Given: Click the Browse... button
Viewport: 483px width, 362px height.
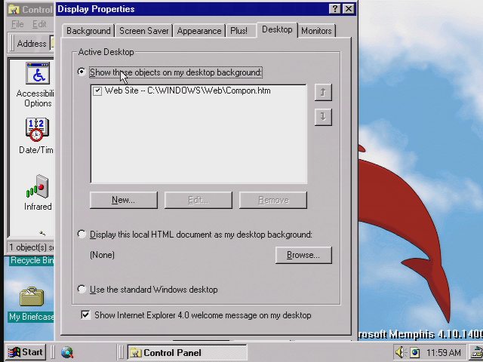Looking at the screenshot, I should pos(303,255).
